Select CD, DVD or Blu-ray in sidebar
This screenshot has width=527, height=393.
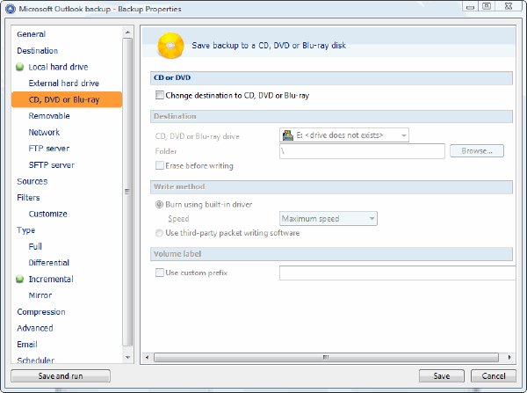[67, 99]
